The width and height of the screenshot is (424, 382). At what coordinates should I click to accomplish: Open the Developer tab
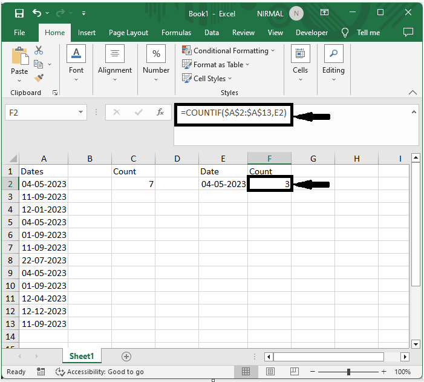pos(311,33)
